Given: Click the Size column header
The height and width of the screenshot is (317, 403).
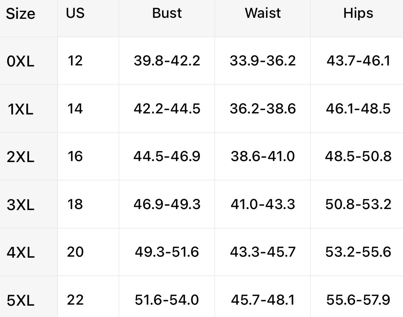Looking at the screenshot, I should click(x=21, y=14).
